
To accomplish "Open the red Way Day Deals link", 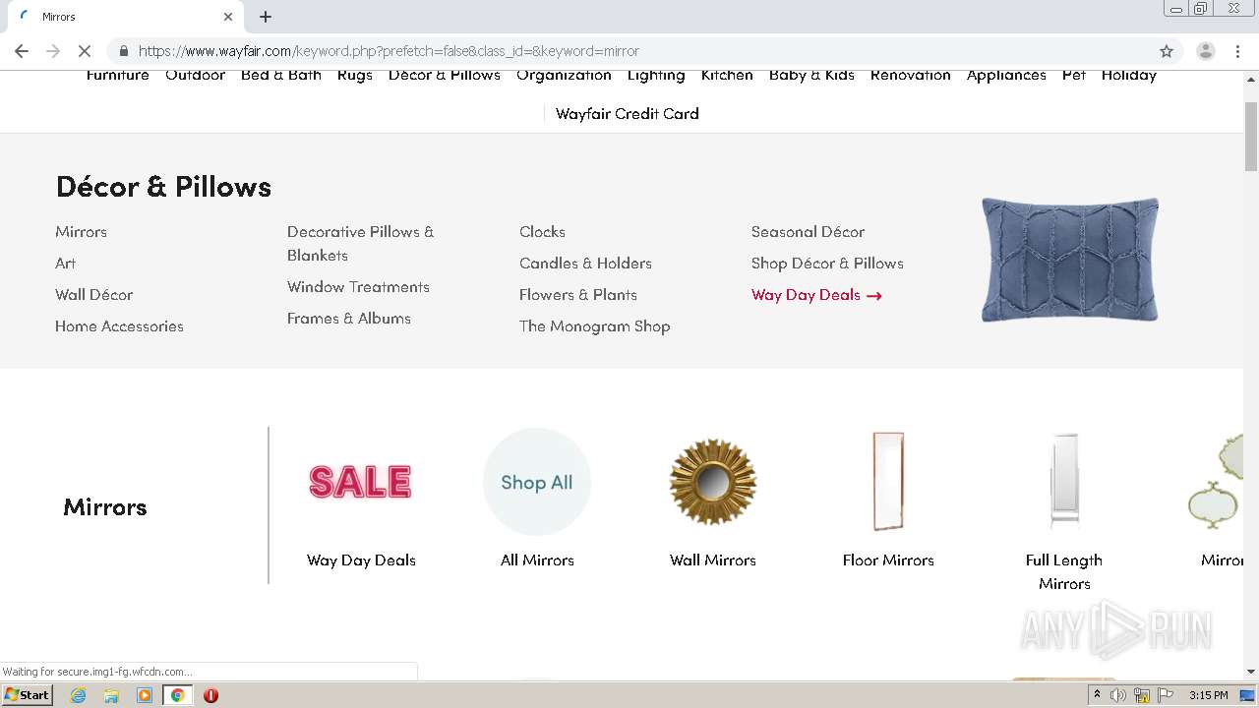I will tap(816, 295).
